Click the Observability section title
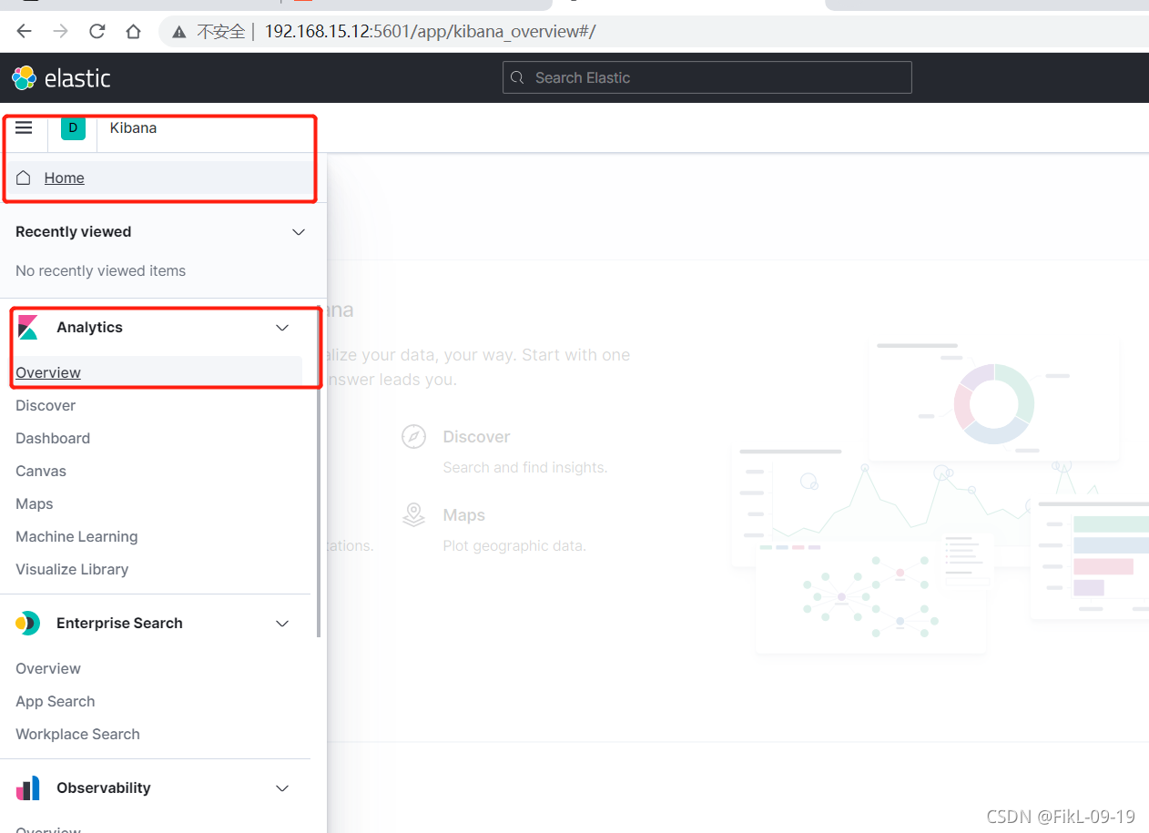 104,787
